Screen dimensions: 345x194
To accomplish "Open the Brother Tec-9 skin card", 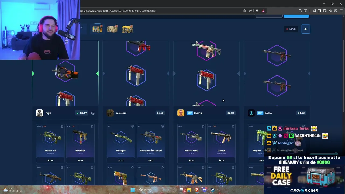I will coord(80,143).
